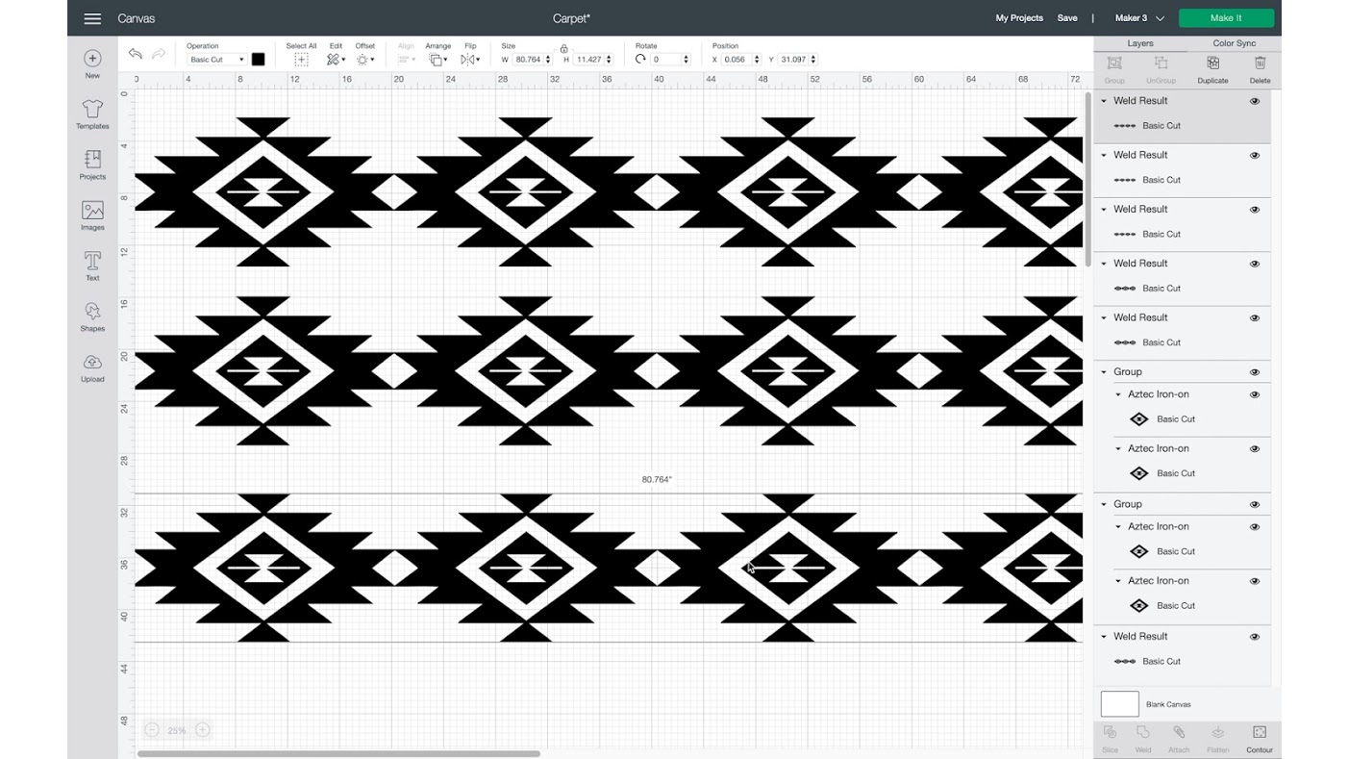The height and width of the screenshot is (759, 1349).
Task: Click the Select All icon
Action: [x=301, y=59]
